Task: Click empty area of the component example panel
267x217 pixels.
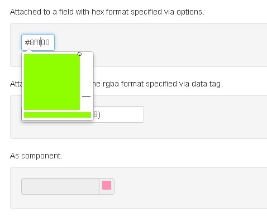Action: click(186, 188)
